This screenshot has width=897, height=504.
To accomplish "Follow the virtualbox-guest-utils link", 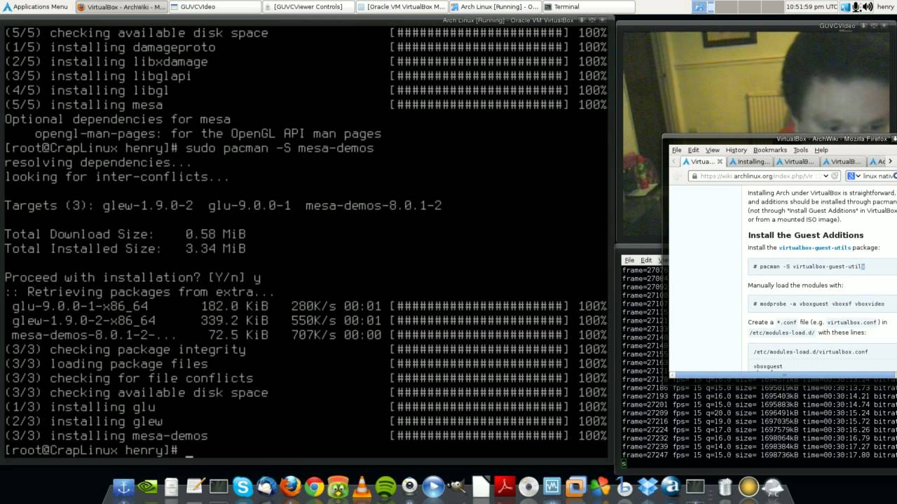I will (814, 248).
